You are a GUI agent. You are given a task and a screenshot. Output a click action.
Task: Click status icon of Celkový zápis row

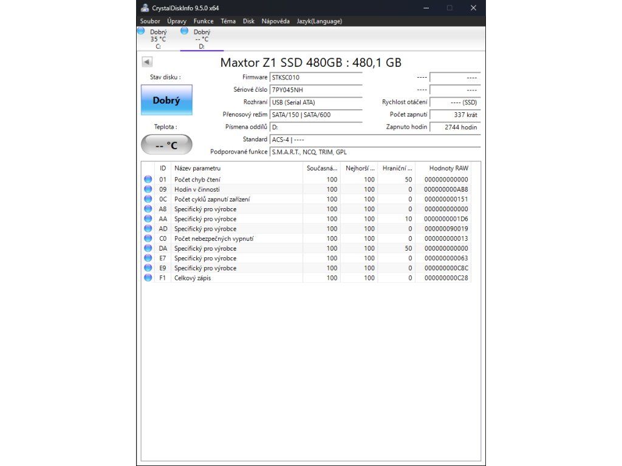click(148, 278)
